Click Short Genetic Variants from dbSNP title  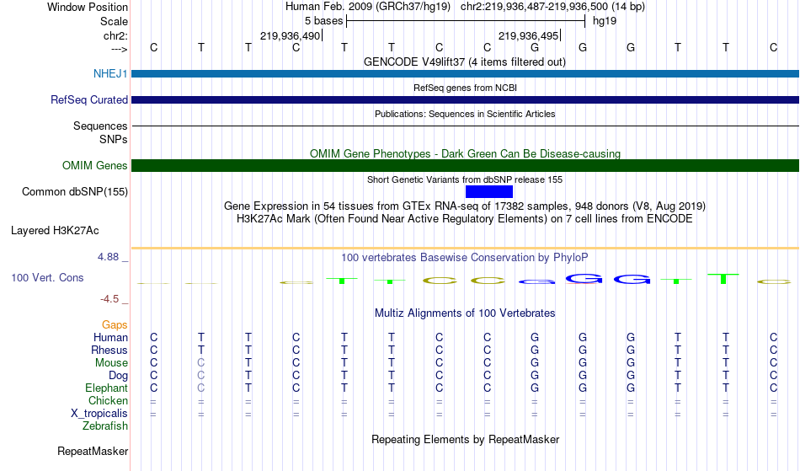(465, 179)
